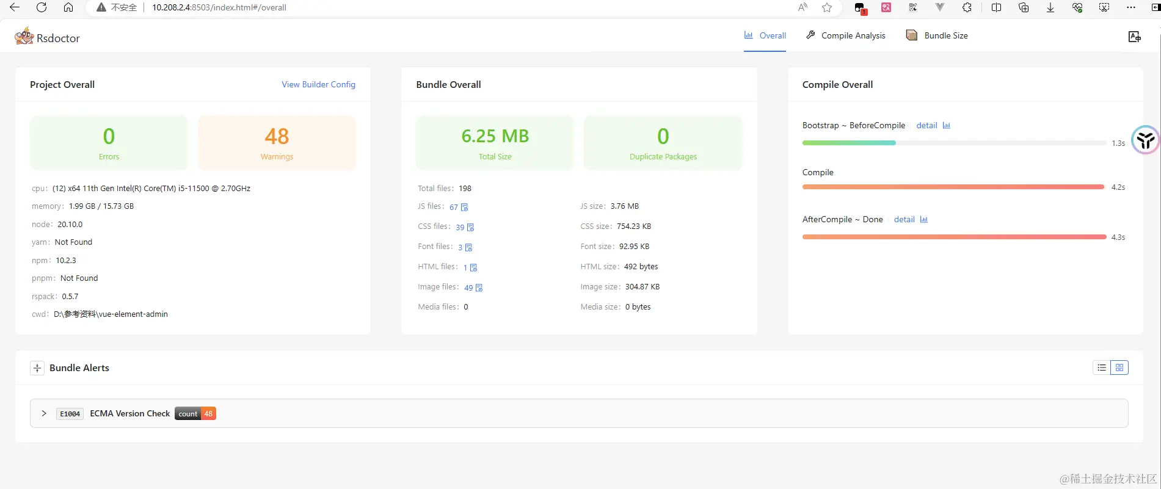Go back with the browser back arrow

15,7
